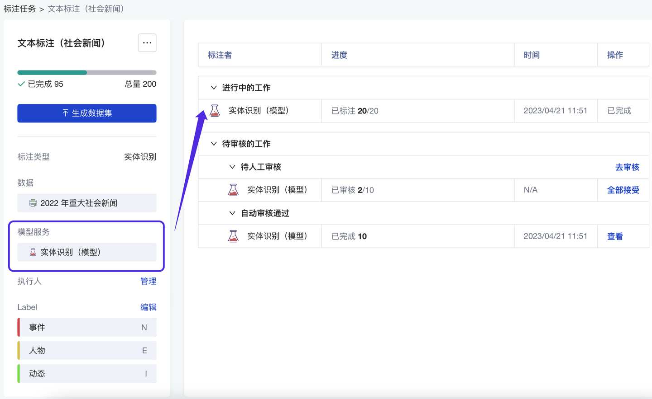
Task: Collapse the 待审核的工作 section
Action: (214, 144)
